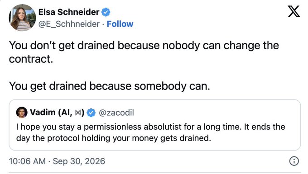Screen dimensions: 308x174
Task: Follow the @E_Schhneider account
Action: pos(120,24)
